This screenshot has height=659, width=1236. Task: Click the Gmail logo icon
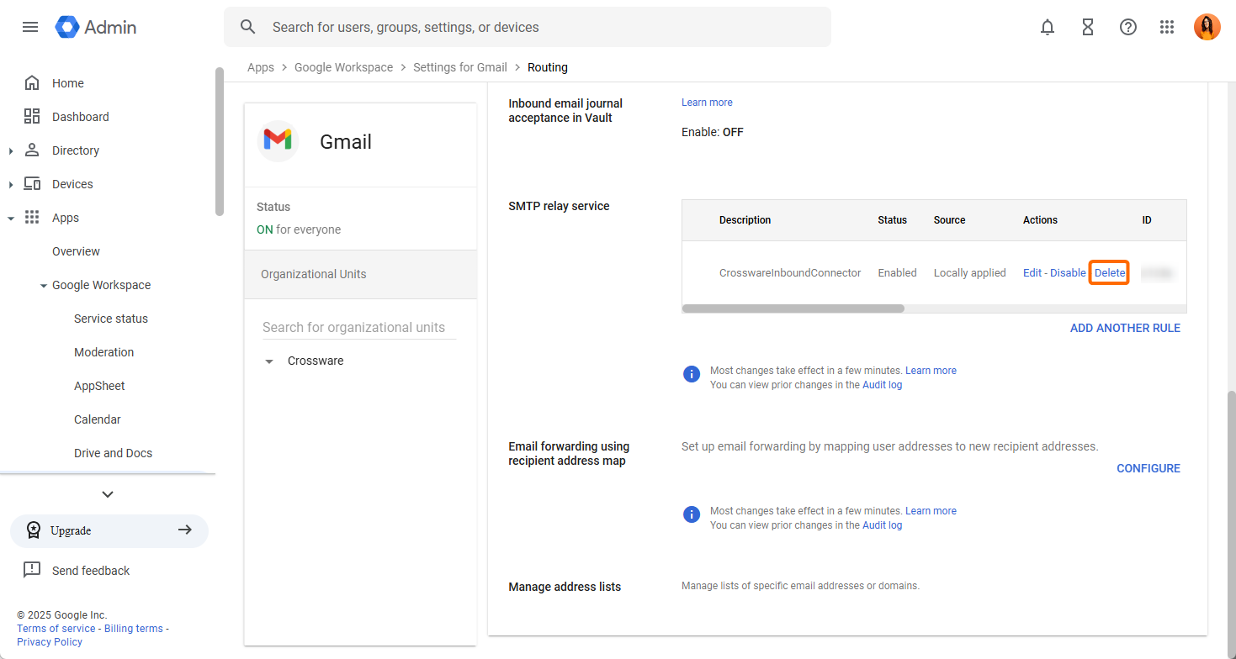278,141
